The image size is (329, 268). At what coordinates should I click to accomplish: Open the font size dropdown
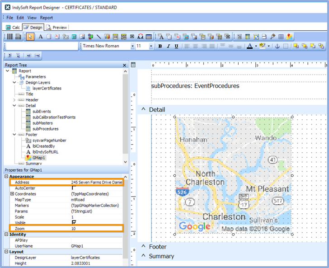point(152,46)
